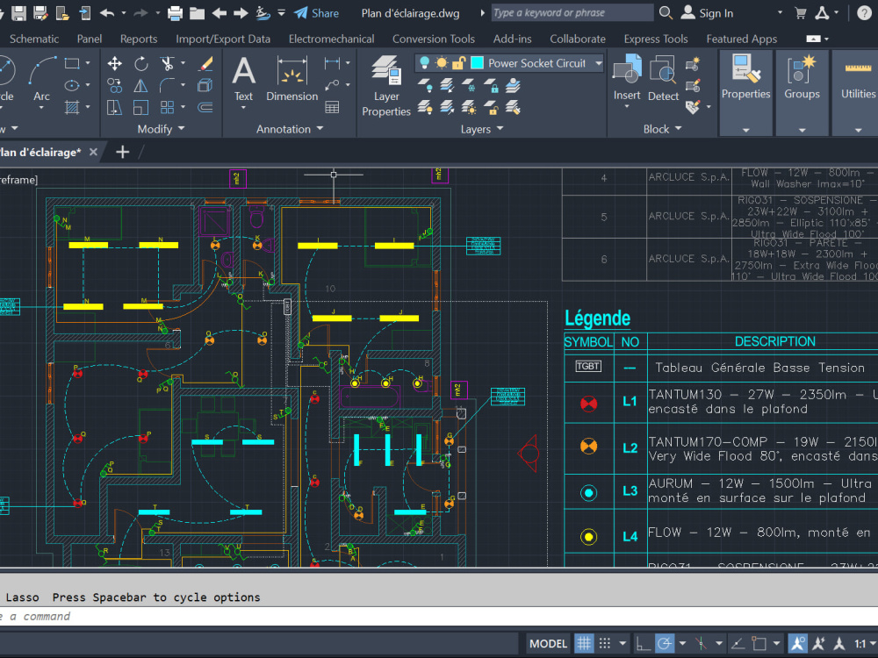Image resolution: width=878 pixels, height=658 pixels.
Task: Select the Trim scissors tool
Action: pos(167,63)
